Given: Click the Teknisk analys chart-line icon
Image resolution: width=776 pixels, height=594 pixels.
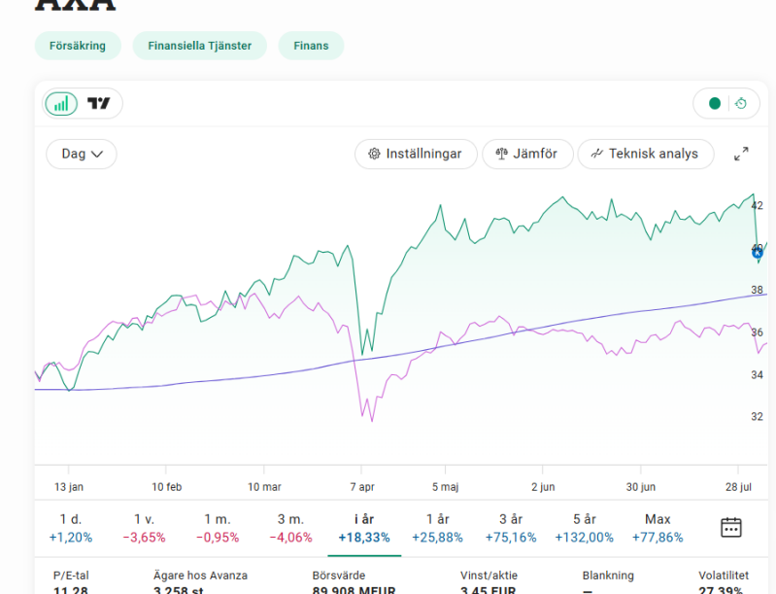Looking at the screenshot, I should (597, 154).
